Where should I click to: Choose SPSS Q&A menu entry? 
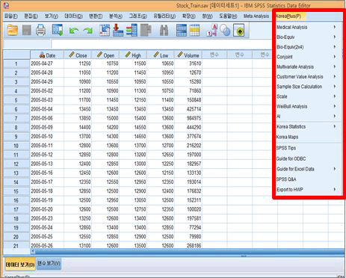(x=307, y=179)
